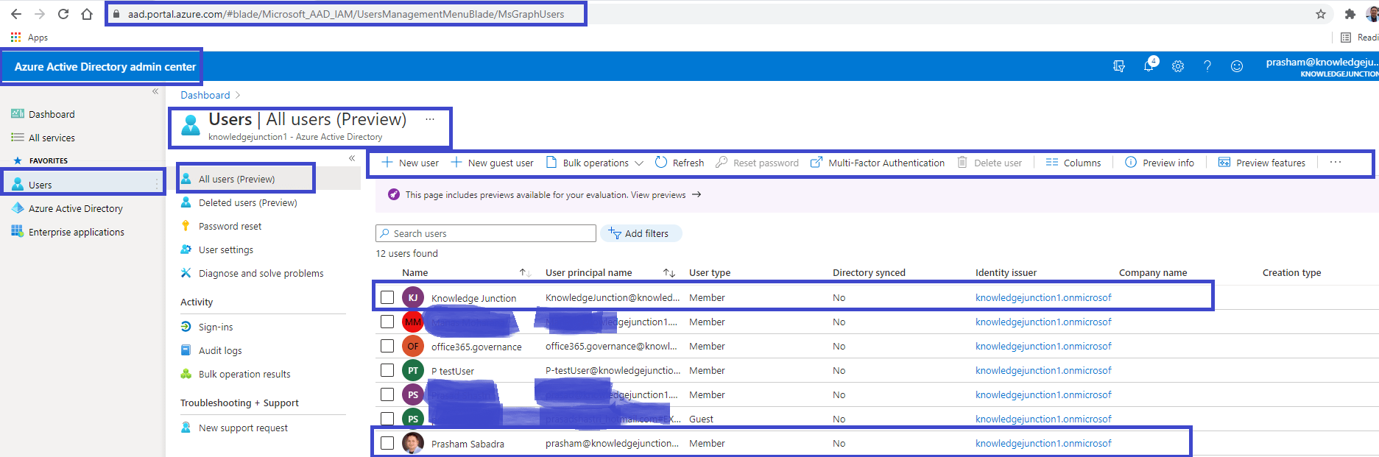
Task: Check the Guest user row checkbox
Action: click(x=387, y=419)
